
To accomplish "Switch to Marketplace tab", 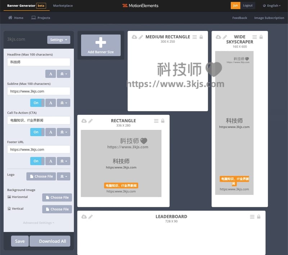I will click(63, 6).
